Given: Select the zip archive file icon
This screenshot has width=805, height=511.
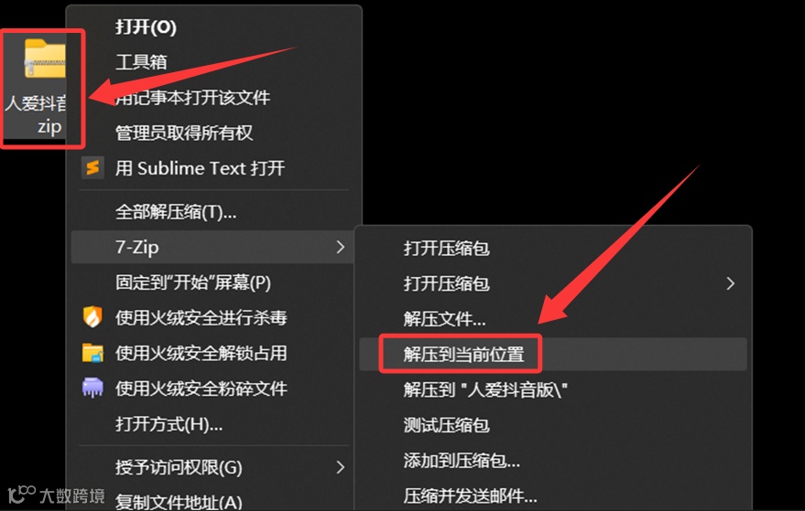Looking at the screenshot, I should pyautogui.click(x=45, y=59).
